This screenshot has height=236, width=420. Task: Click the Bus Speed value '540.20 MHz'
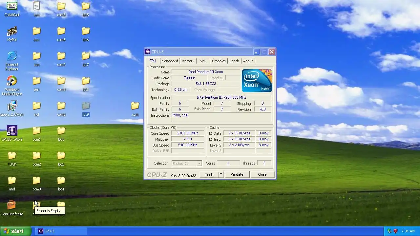point(188,145)
